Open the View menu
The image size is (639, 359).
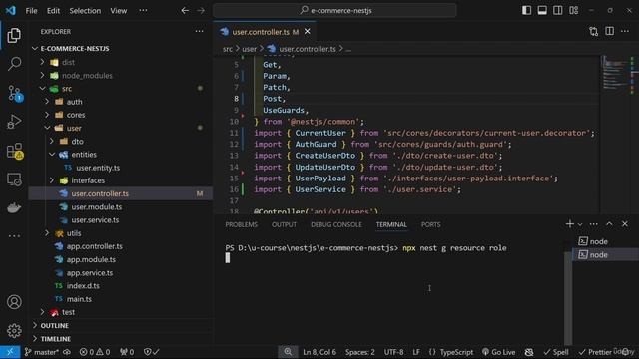(x=119, y=11)
